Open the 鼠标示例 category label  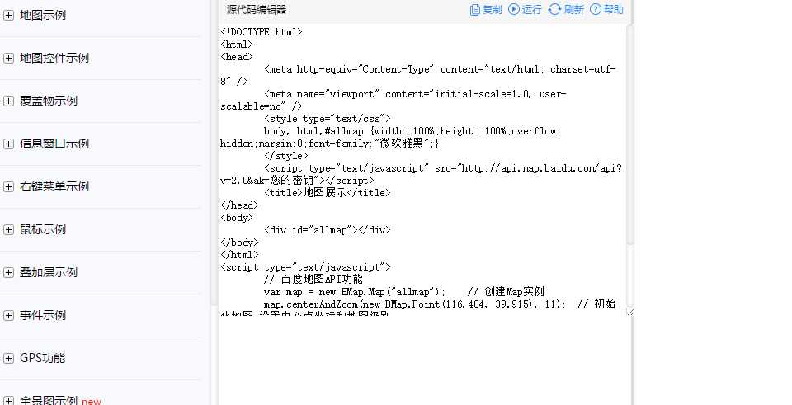click(x=43, y=230)
